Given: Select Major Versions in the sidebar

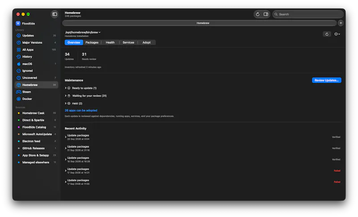Looking at the screenshot, I should 36,42.
